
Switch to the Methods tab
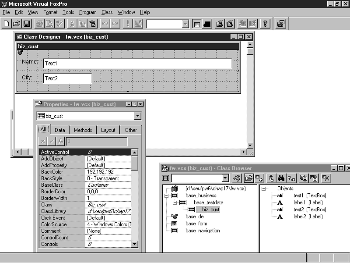[83, 130]
